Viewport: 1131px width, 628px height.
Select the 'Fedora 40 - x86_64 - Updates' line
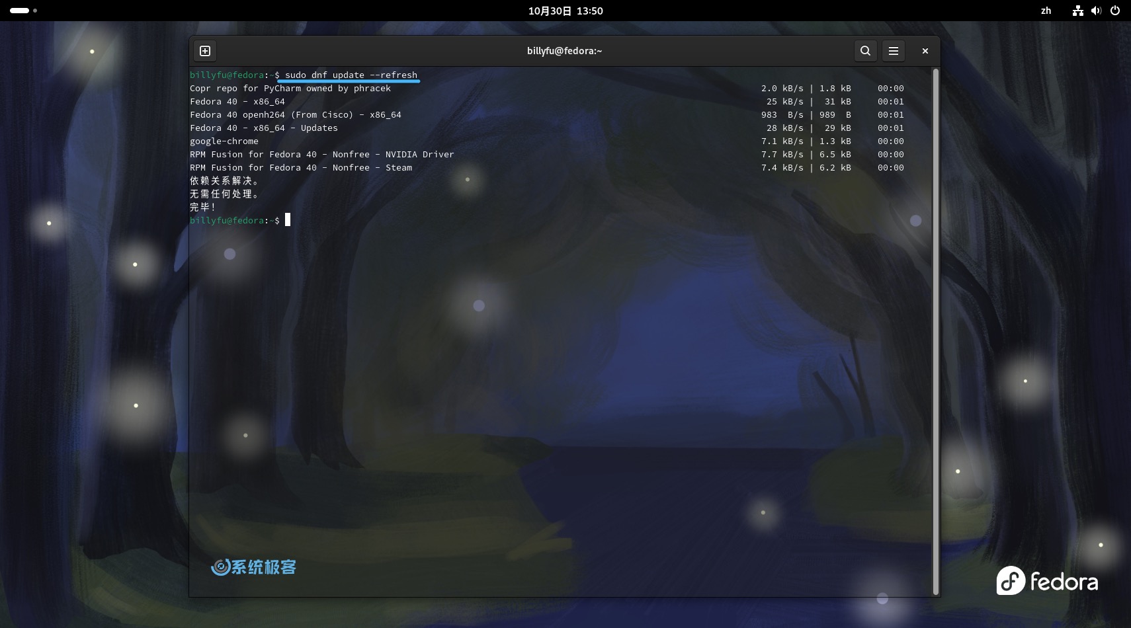pos(264,128)
